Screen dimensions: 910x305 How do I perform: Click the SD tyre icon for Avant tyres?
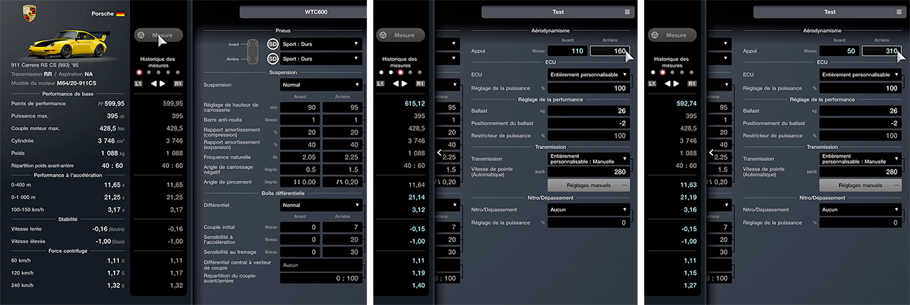272,43
